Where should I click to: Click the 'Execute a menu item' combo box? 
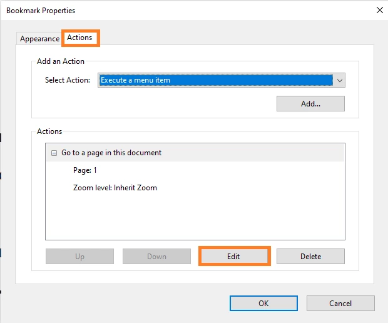pos(221,80)
